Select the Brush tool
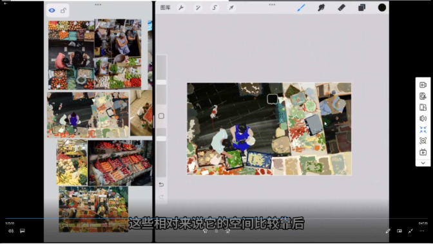433x244 pixels. (x=301, y=8)
